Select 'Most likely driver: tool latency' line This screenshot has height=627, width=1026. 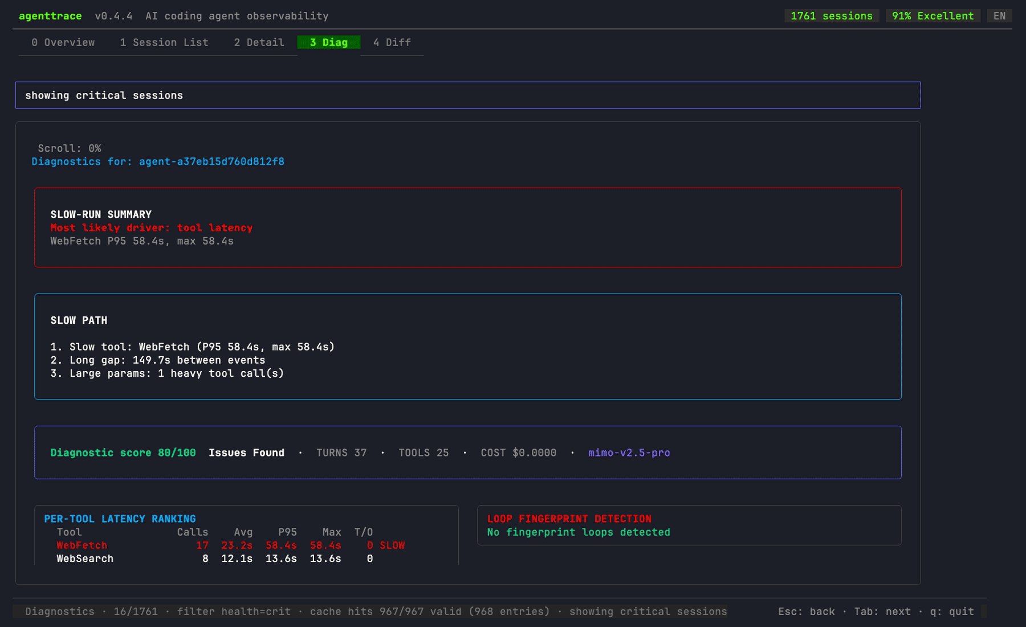[x=151, y=228]
